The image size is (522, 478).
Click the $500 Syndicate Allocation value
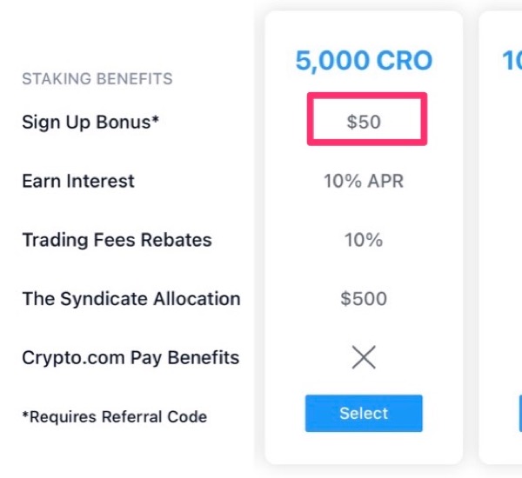364,299
